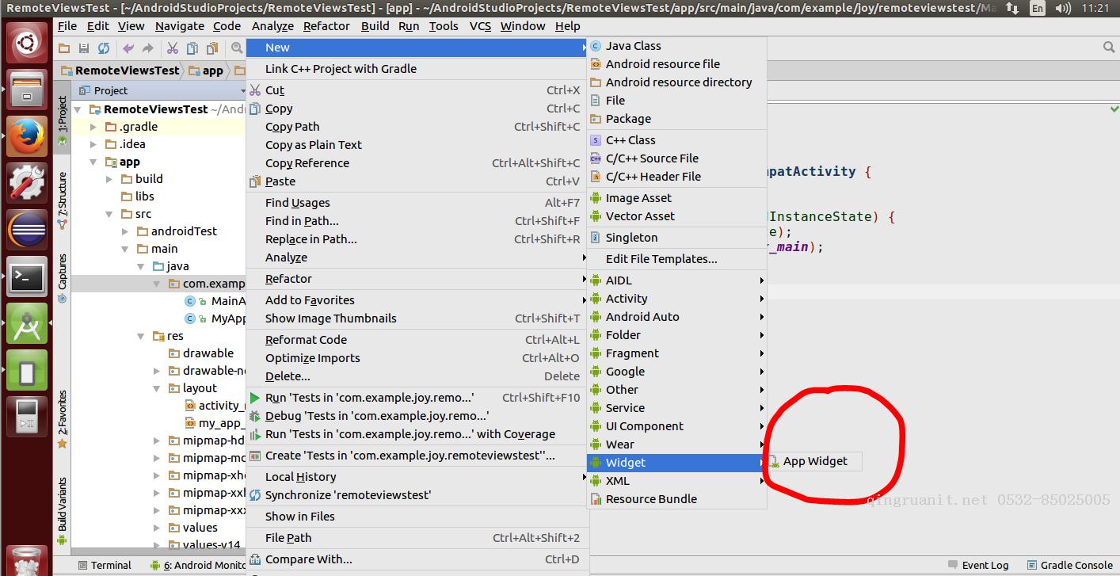Click the Cut scissors icon in context menu
The image size is (1120, 576).
(x=255, y=90)
